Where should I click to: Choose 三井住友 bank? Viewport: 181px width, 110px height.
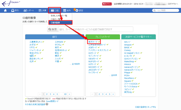click(x=59, y=42)
